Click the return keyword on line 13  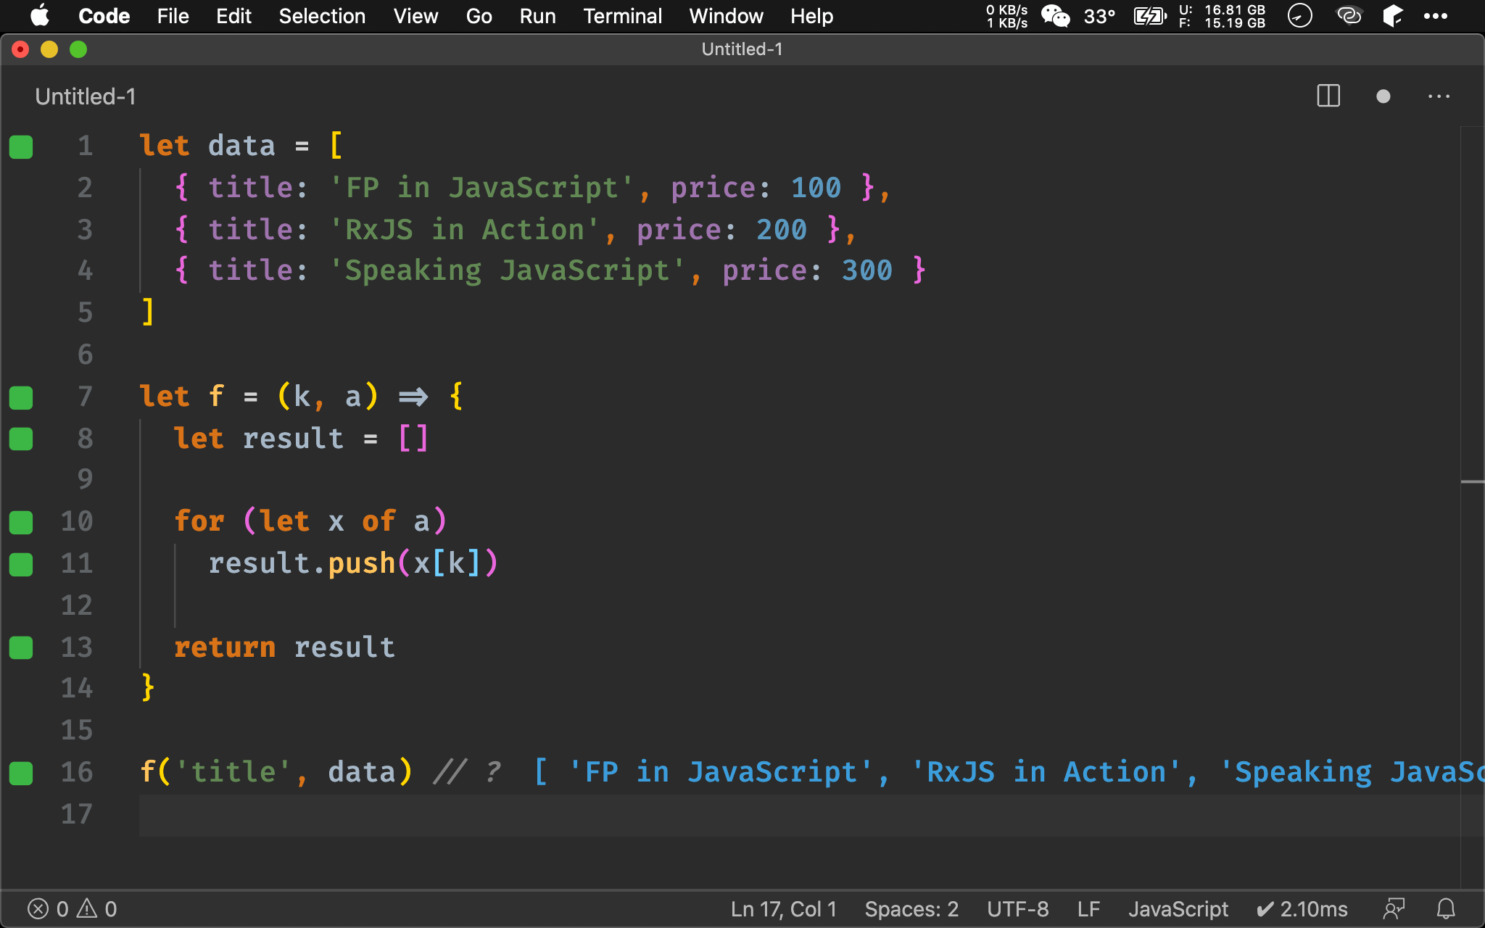point(225,647)
